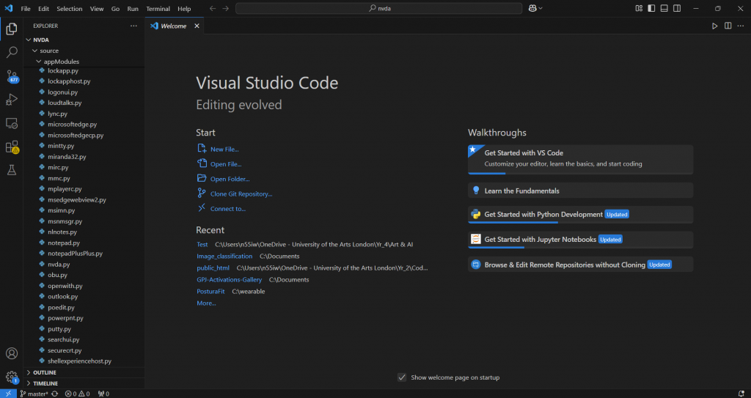Open Get Started with VS Code walkthrough
Image resolution: width=751 pixels, height=398 pixels.
point(580,159)
